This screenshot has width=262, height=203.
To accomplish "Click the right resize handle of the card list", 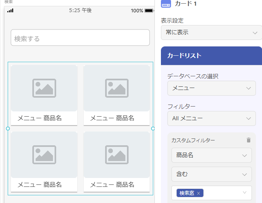I will click(153, 129).
